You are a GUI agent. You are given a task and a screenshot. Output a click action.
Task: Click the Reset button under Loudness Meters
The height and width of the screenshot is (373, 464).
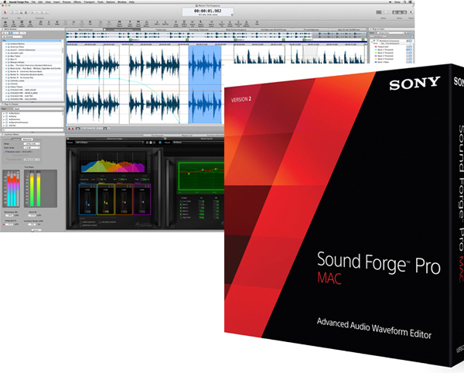pos(36,230)
